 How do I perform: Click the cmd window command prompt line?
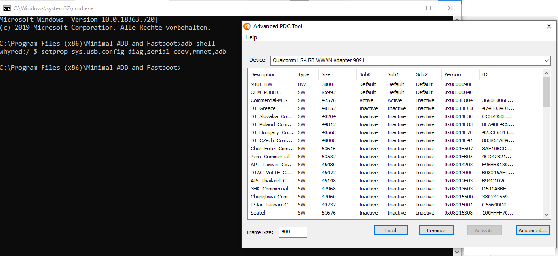click(x=90, y=68)
